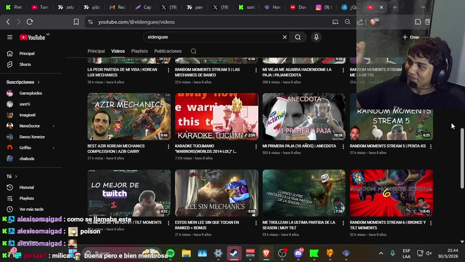Click the scrollbar down arrow

click(462, 242)
